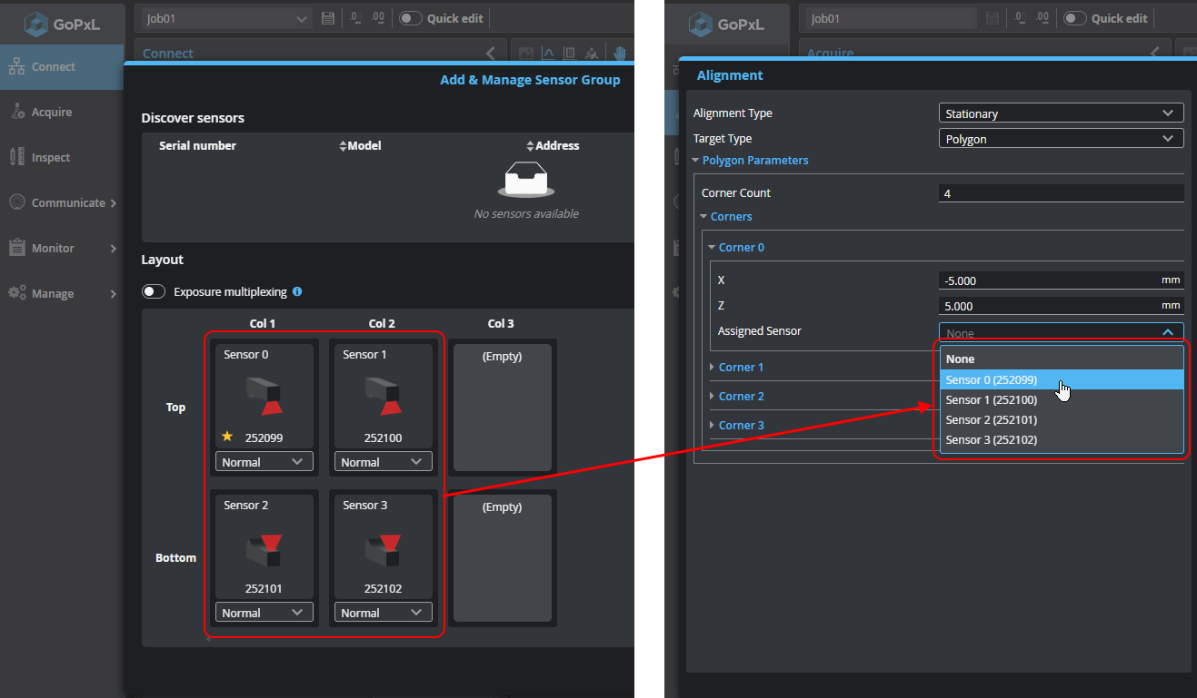Open Inspect from the sidebar
1197x698 pixels.
(x=51, y=157)
